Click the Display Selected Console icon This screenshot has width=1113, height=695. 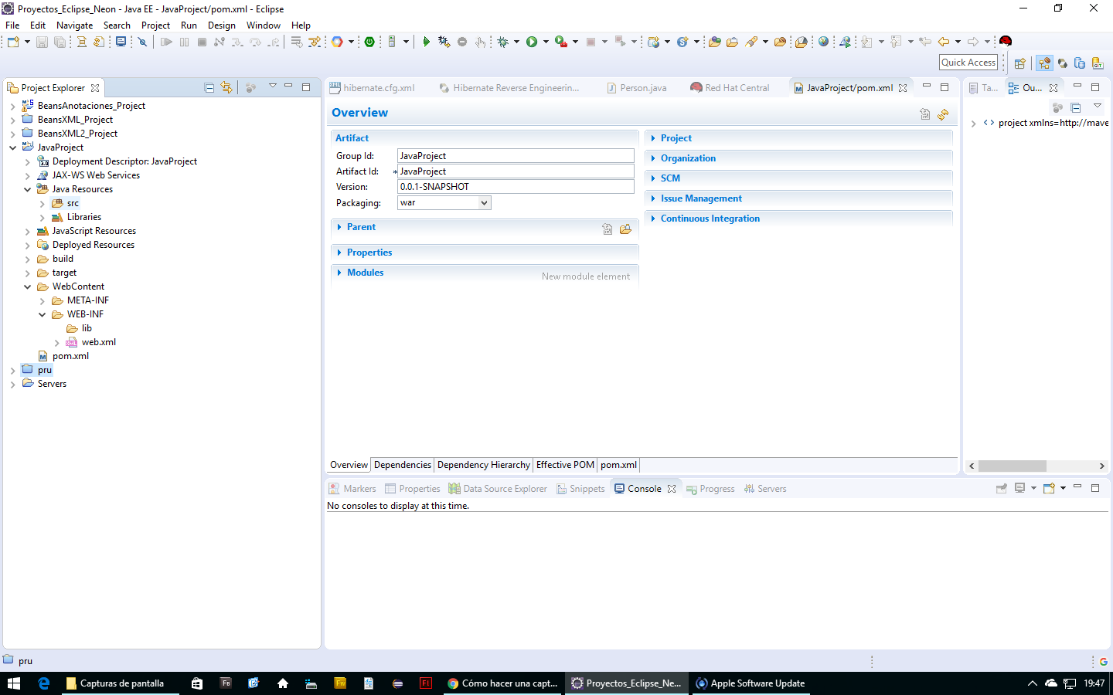click(x=1020, y=488)
